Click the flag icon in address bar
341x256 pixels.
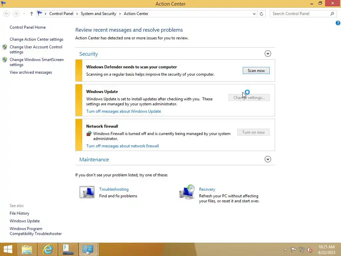[x=40, y=13]
